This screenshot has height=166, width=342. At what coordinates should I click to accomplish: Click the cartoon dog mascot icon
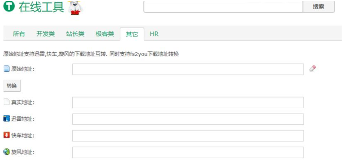(76, 7)
